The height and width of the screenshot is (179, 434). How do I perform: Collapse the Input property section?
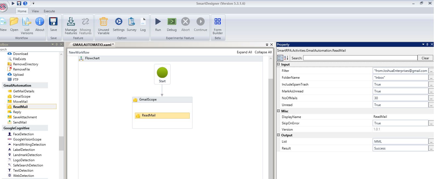click(x=279, y=64)
